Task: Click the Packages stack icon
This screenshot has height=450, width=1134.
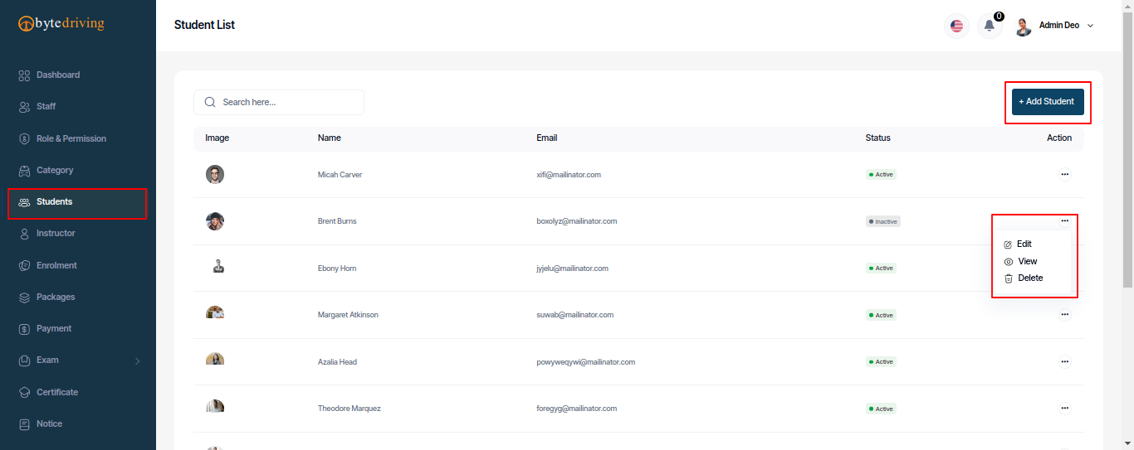Action: [24, 297]
